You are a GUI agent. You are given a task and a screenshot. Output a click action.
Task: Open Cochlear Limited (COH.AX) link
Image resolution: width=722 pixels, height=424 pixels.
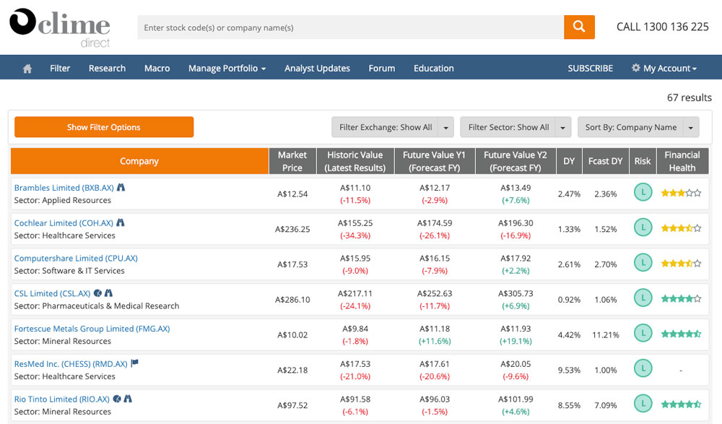64,223
